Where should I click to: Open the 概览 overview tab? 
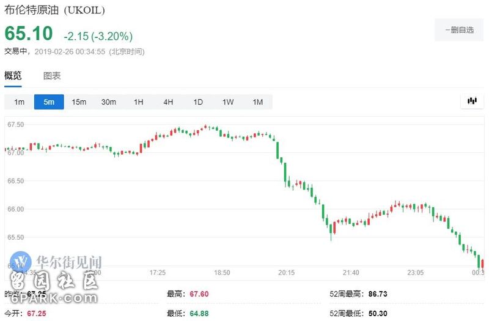click(x=13, y=76)
